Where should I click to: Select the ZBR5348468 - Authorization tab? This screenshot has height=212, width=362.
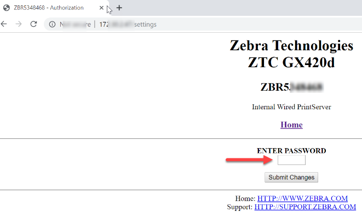click(54, 8)
